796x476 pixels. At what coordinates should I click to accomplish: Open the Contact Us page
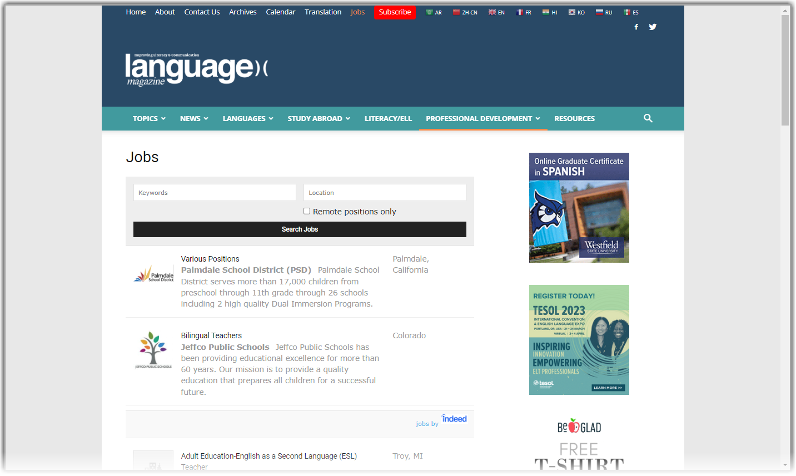click(202, 12)
